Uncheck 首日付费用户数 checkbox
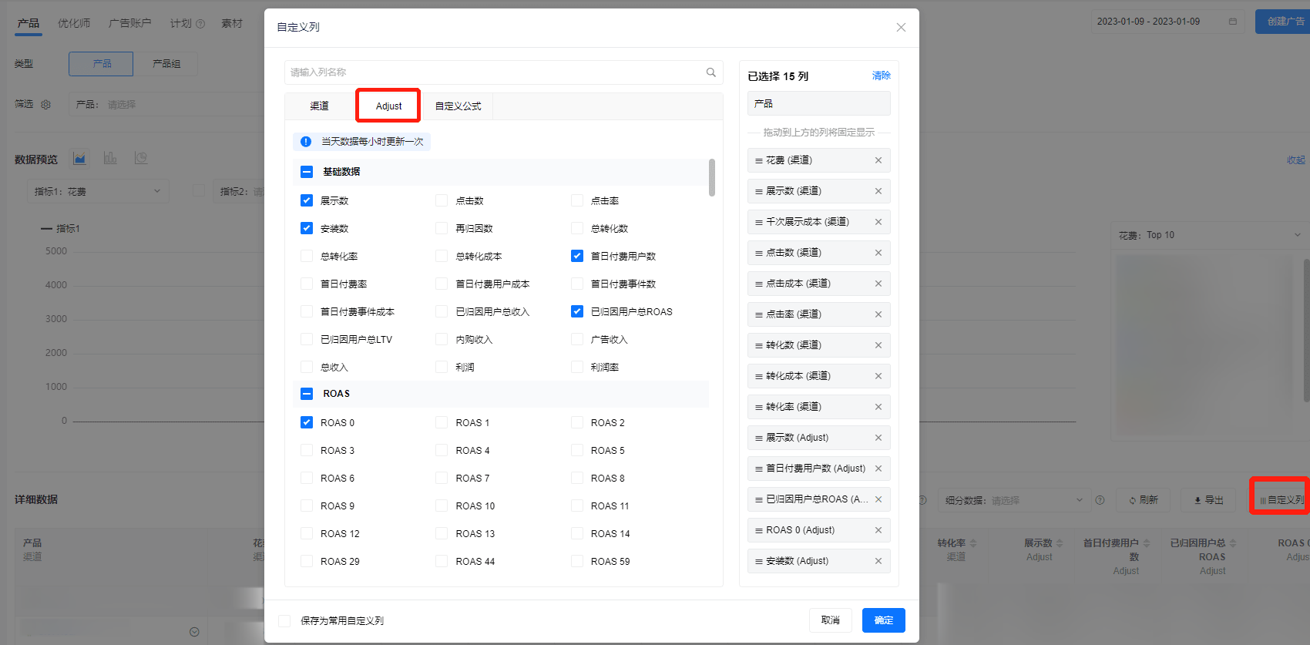This screenshot has width=1310, height=645. click(577, 256)
